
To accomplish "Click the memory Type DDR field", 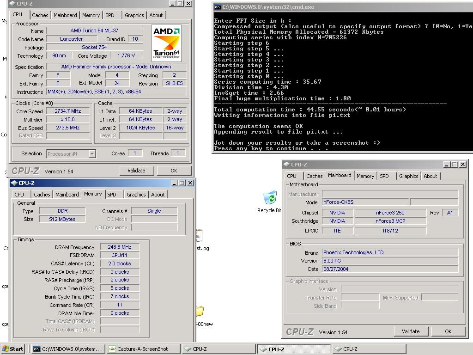I will [x=62, y=211].
